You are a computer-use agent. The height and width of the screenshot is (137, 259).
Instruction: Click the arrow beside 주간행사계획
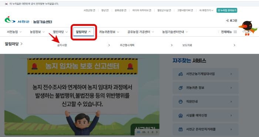tap(172, 45)
